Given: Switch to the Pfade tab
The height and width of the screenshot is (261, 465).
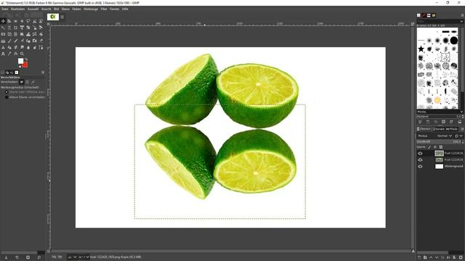Looking at the screenshot, I should click(452, 129).
